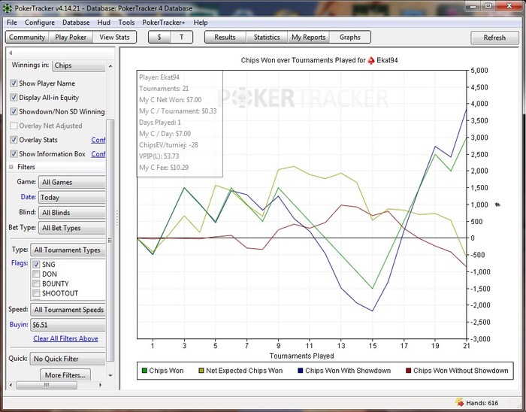The image size is (526, 412).
Task: Check the SHOOTOUT flag checkbox
Action: click(36, 293)
